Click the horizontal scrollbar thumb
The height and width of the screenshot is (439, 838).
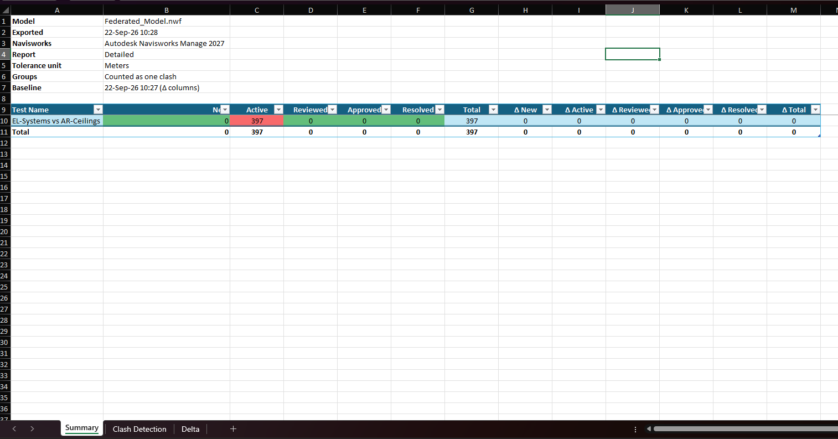click(746, 428)
